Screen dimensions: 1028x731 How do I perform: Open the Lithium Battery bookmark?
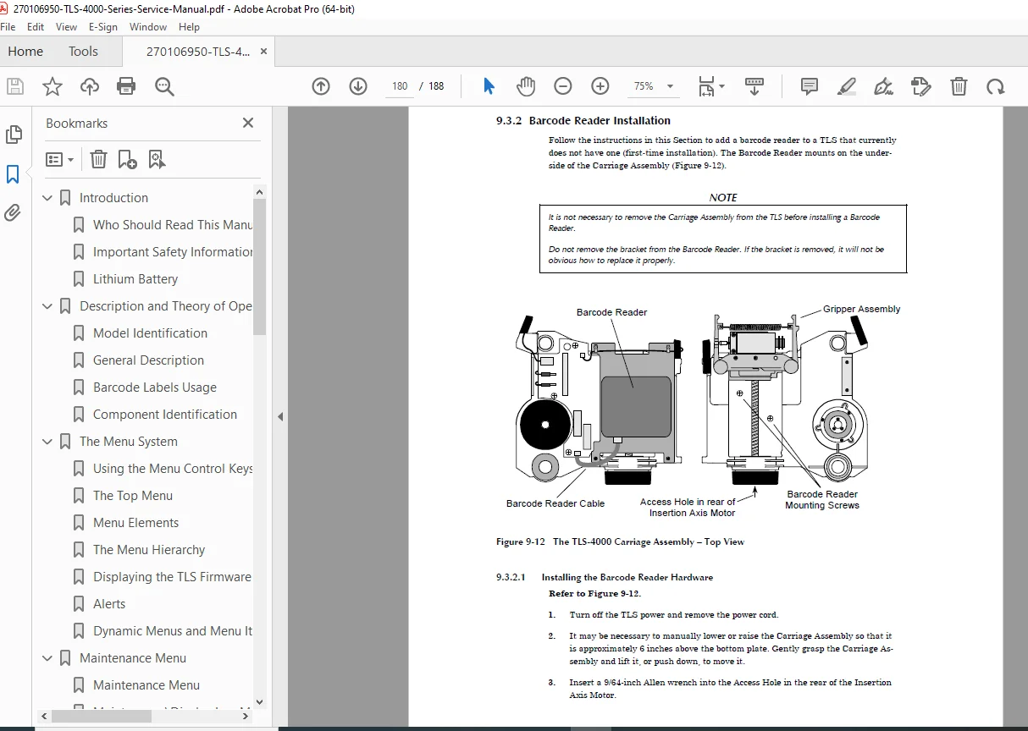coord(135,279)
